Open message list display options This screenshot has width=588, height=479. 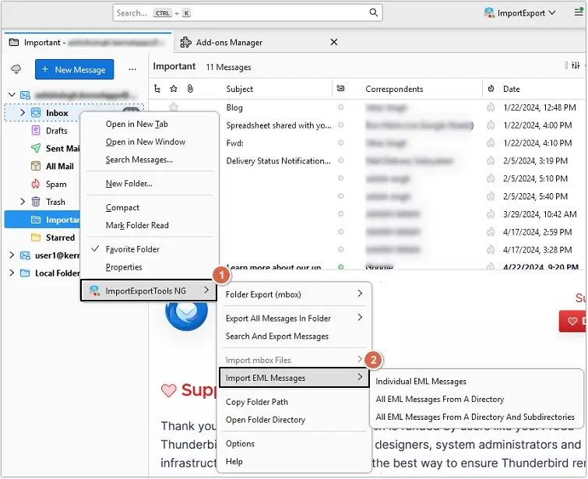click(x=576, y=65)
